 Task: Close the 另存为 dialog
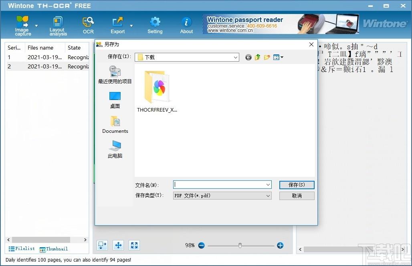tap(311, 44)
